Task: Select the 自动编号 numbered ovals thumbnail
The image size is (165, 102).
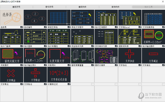Action: coord(35,18)
